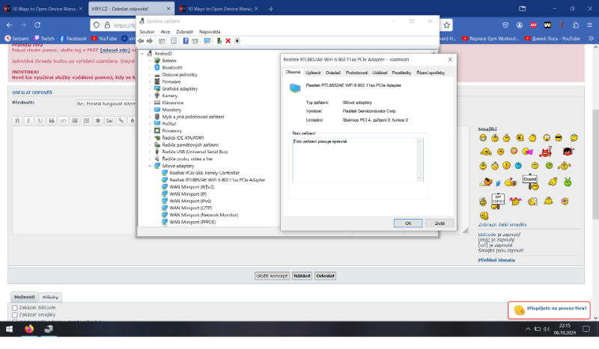Open the Firefox hamburger menu

[x=589, y=25]
